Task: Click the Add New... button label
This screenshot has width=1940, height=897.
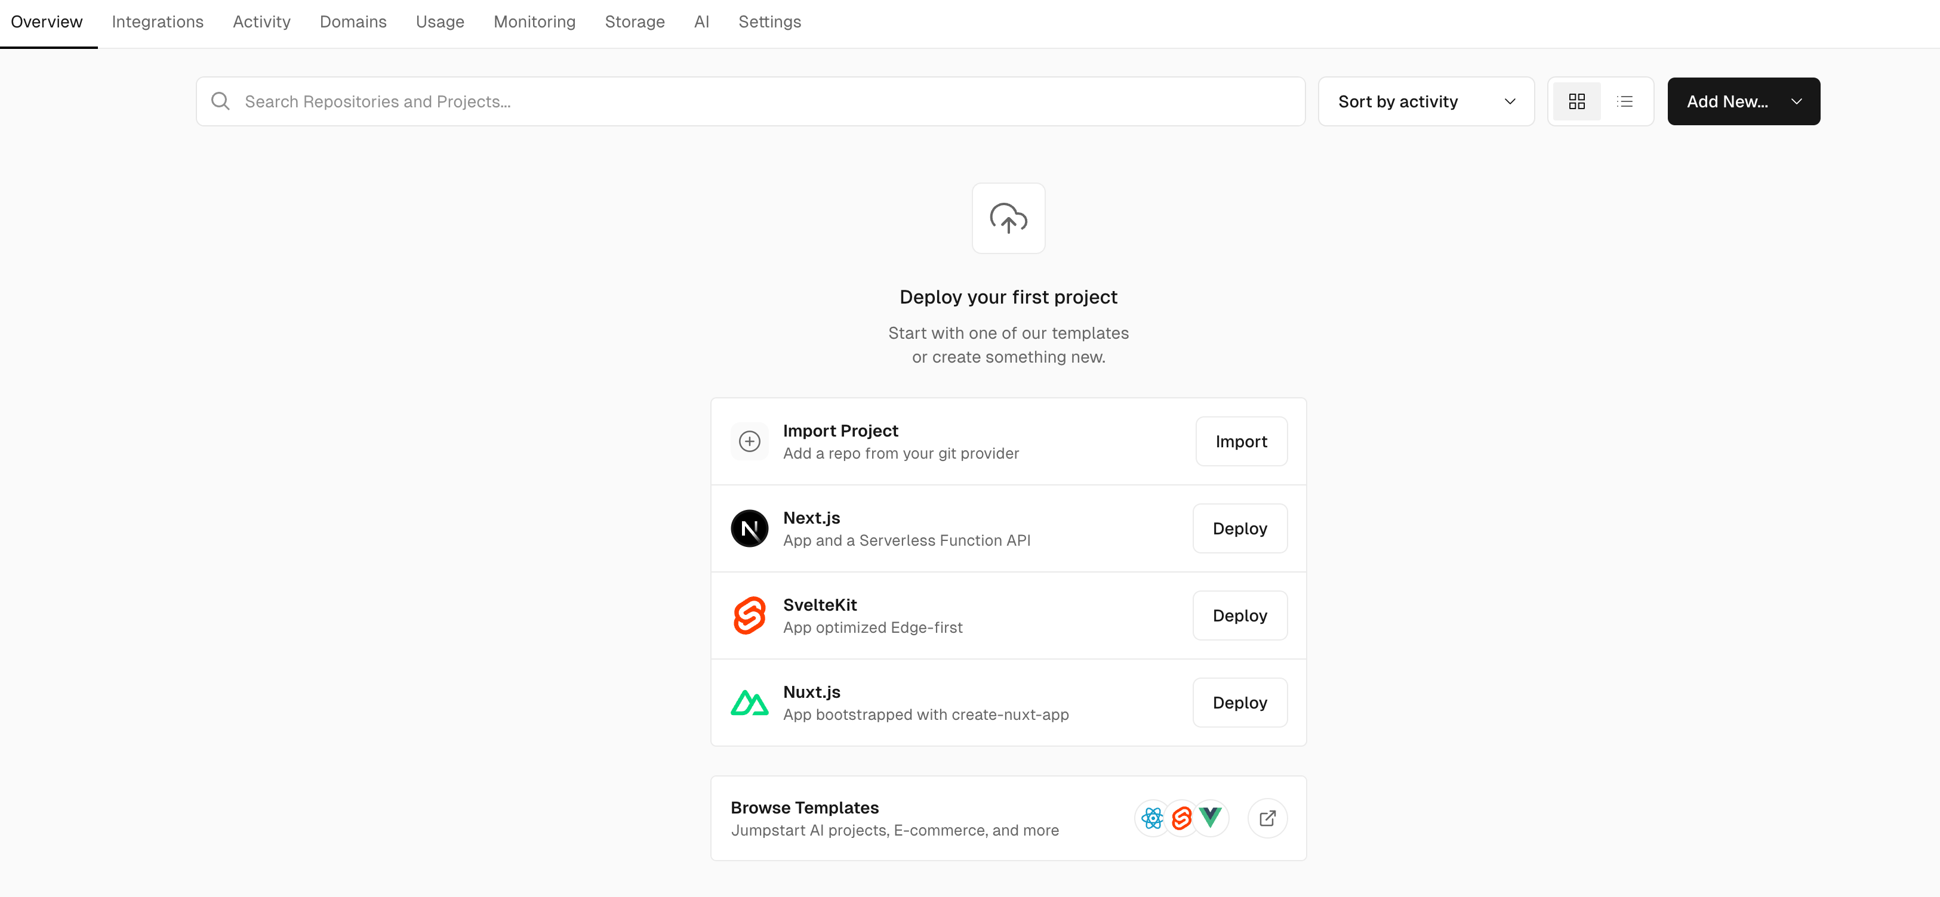Action: click(1727, 101)
